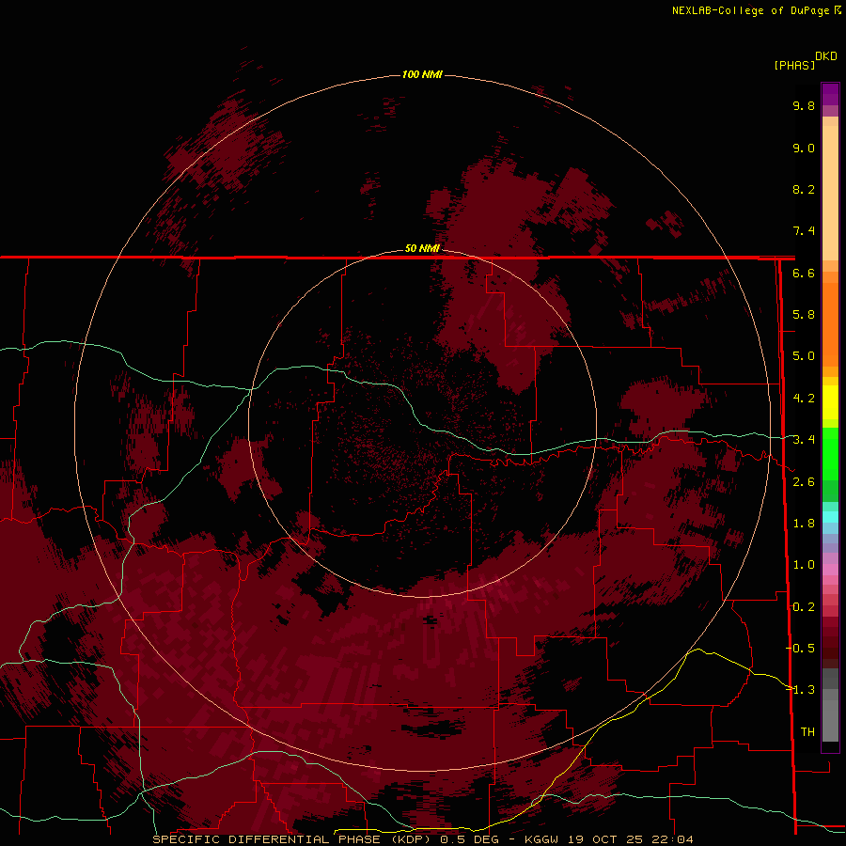Click the 1.8 colorbar value label

804,524
